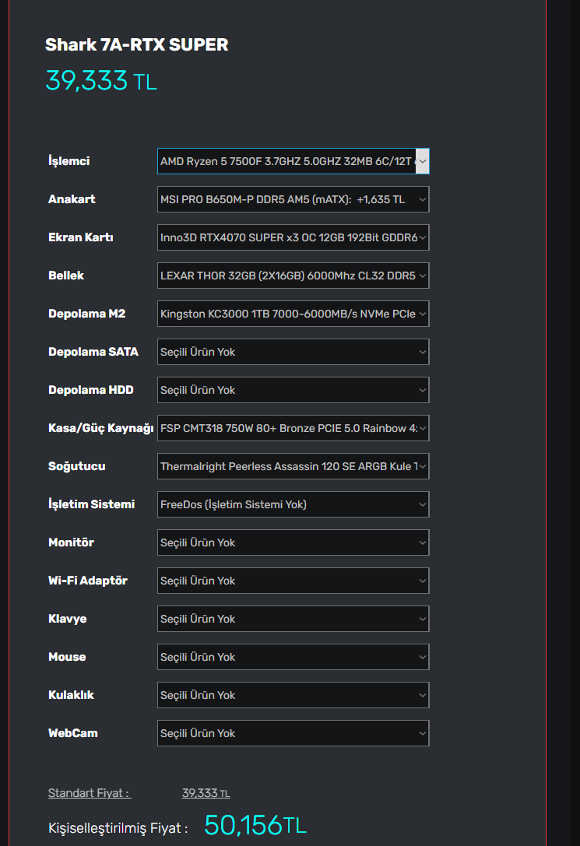Click the Soğutucu label
The height and width of the screenshot is (846, 580).
coord(76,466)
